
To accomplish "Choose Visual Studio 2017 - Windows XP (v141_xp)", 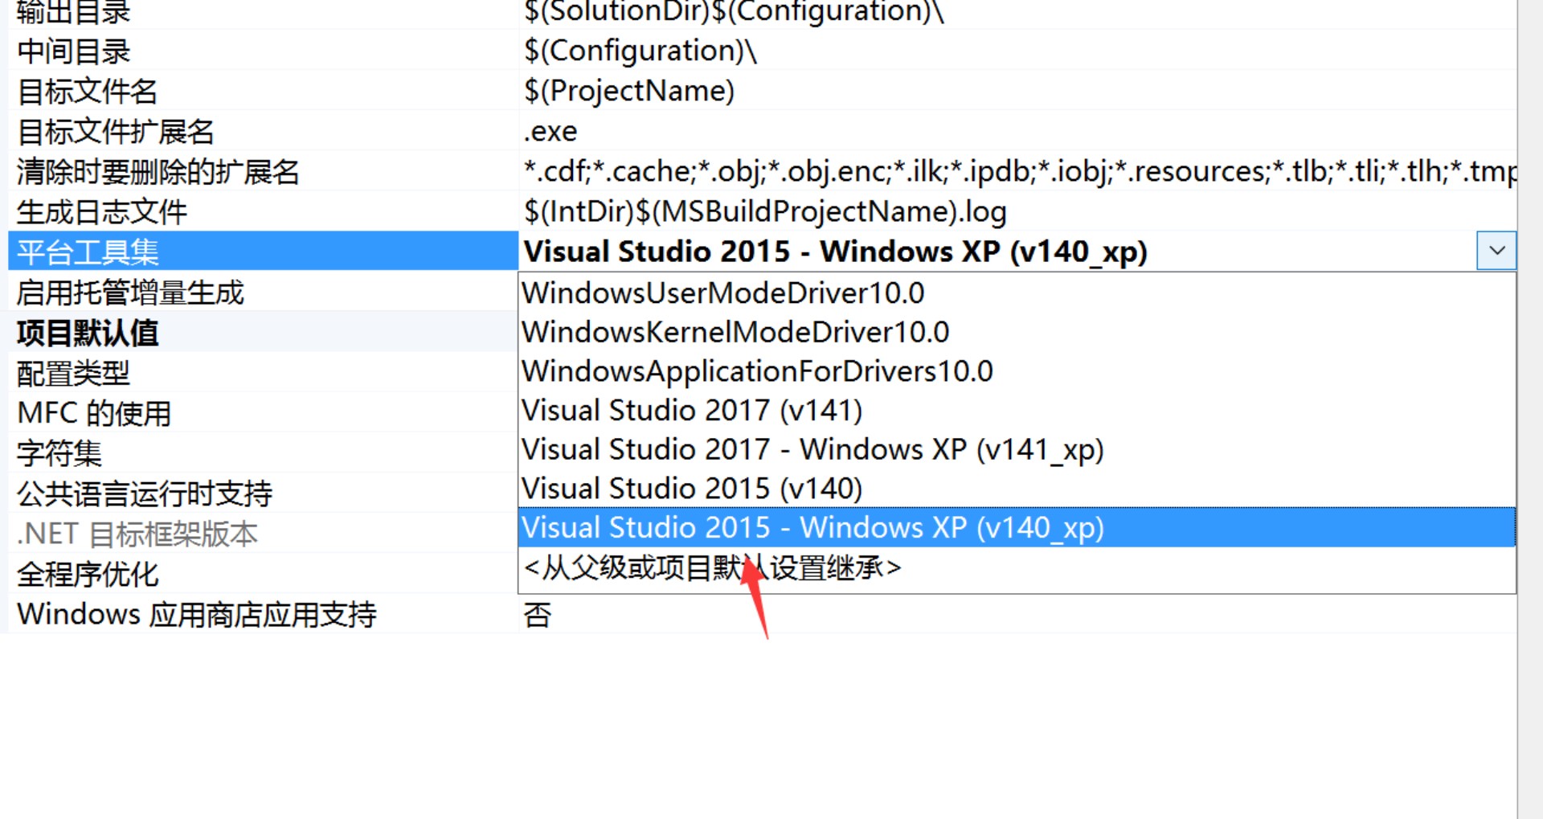I will 812,449.
